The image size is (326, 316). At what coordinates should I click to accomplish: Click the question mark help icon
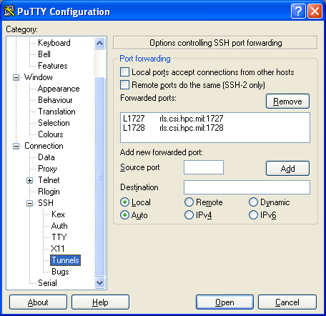pos(298,11)
